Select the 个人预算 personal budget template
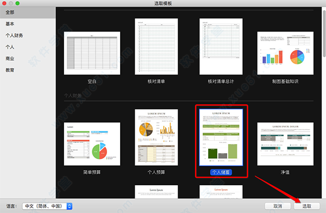The height and width of the screenshot is (213, 326). (x=156, y=137)
